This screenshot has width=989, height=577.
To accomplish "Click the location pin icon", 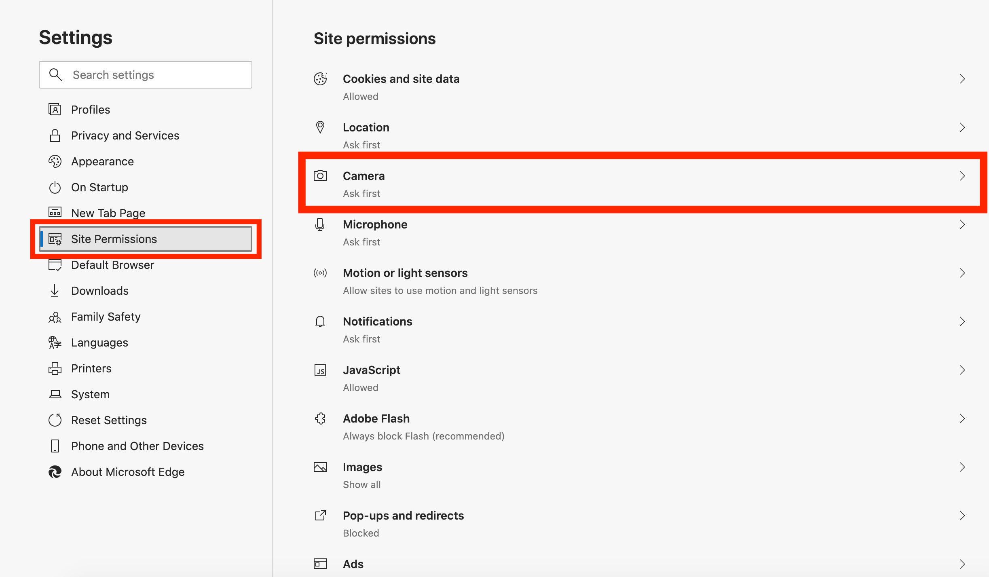I will click(320, 127).
